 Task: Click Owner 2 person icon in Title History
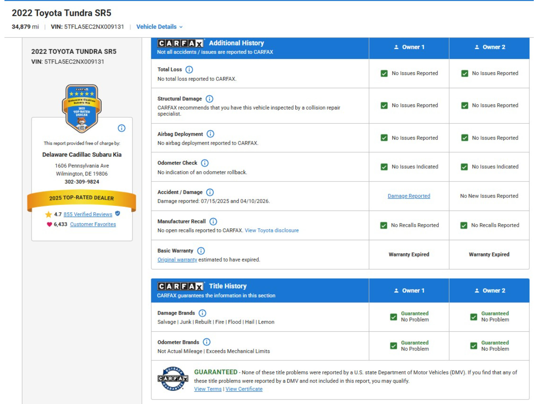[x=477, y=291]
